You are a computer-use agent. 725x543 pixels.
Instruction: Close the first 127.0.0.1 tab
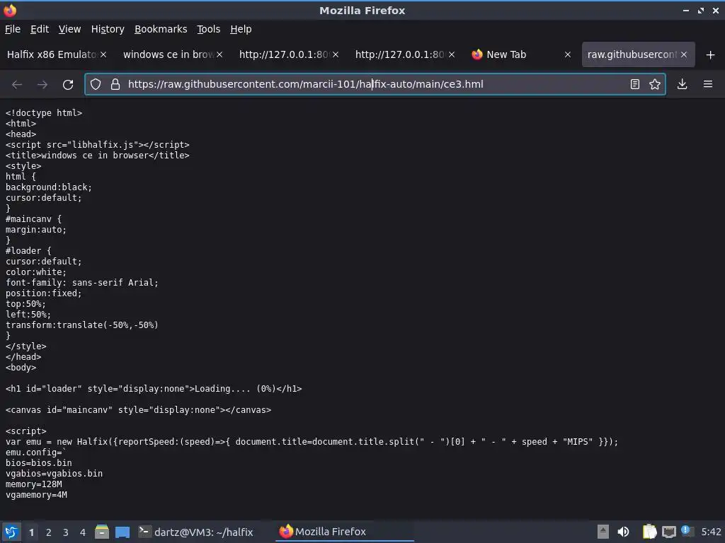pos(336,54)
